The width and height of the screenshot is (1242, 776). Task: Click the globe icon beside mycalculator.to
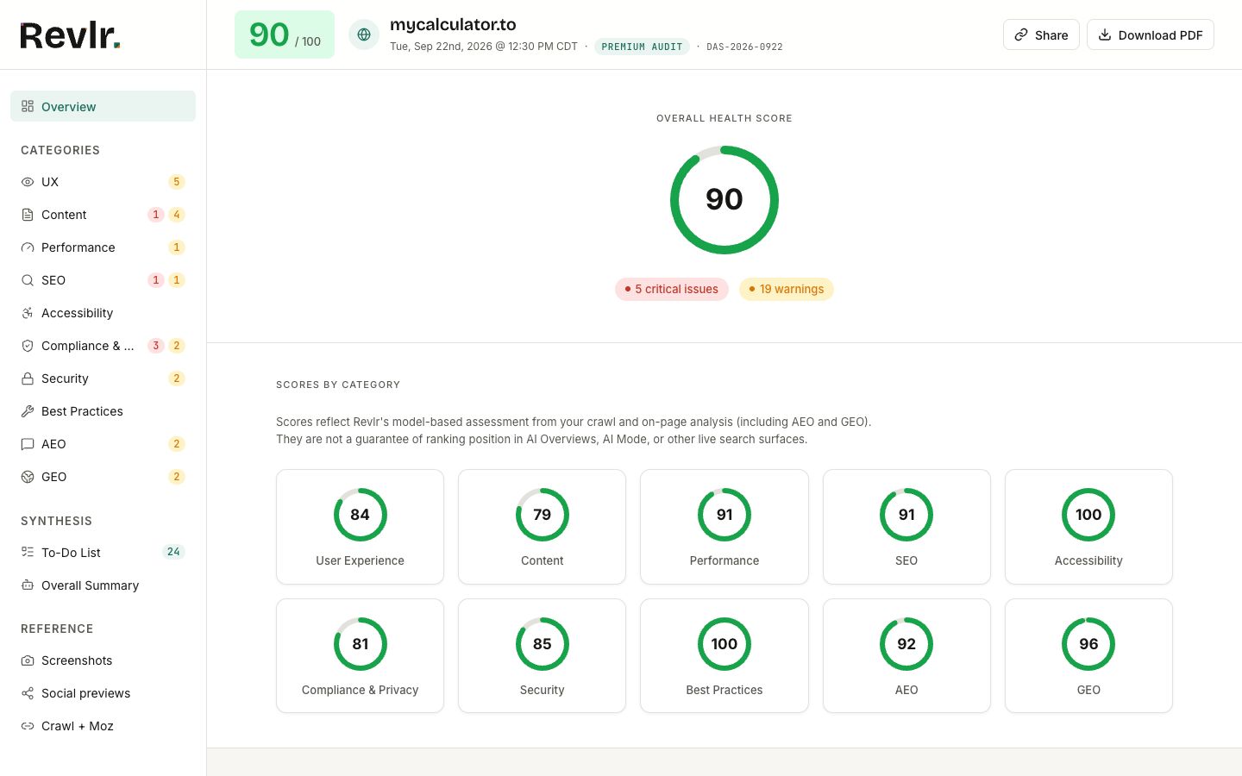click(x=364, y=34)
